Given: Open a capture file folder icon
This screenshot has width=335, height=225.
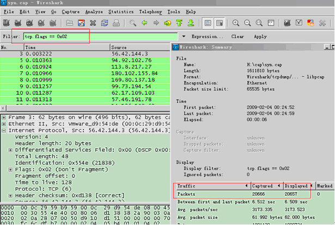Looking at the screenshot, I should tap(69, 23).
